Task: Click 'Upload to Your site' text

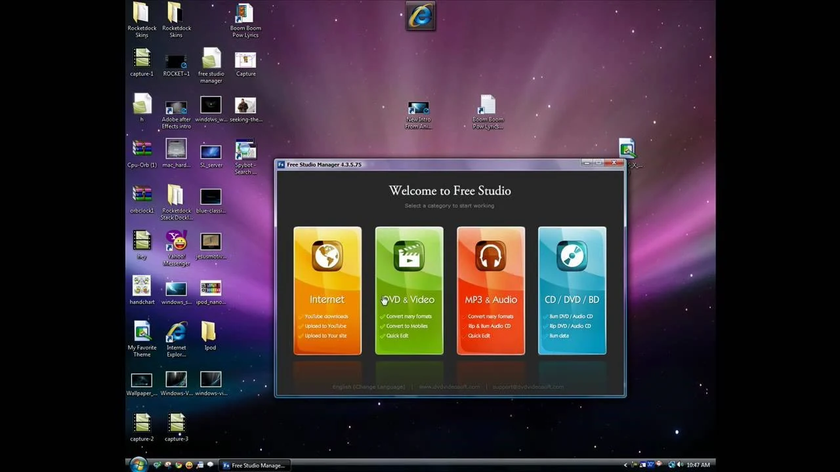Action: [325, 336]
